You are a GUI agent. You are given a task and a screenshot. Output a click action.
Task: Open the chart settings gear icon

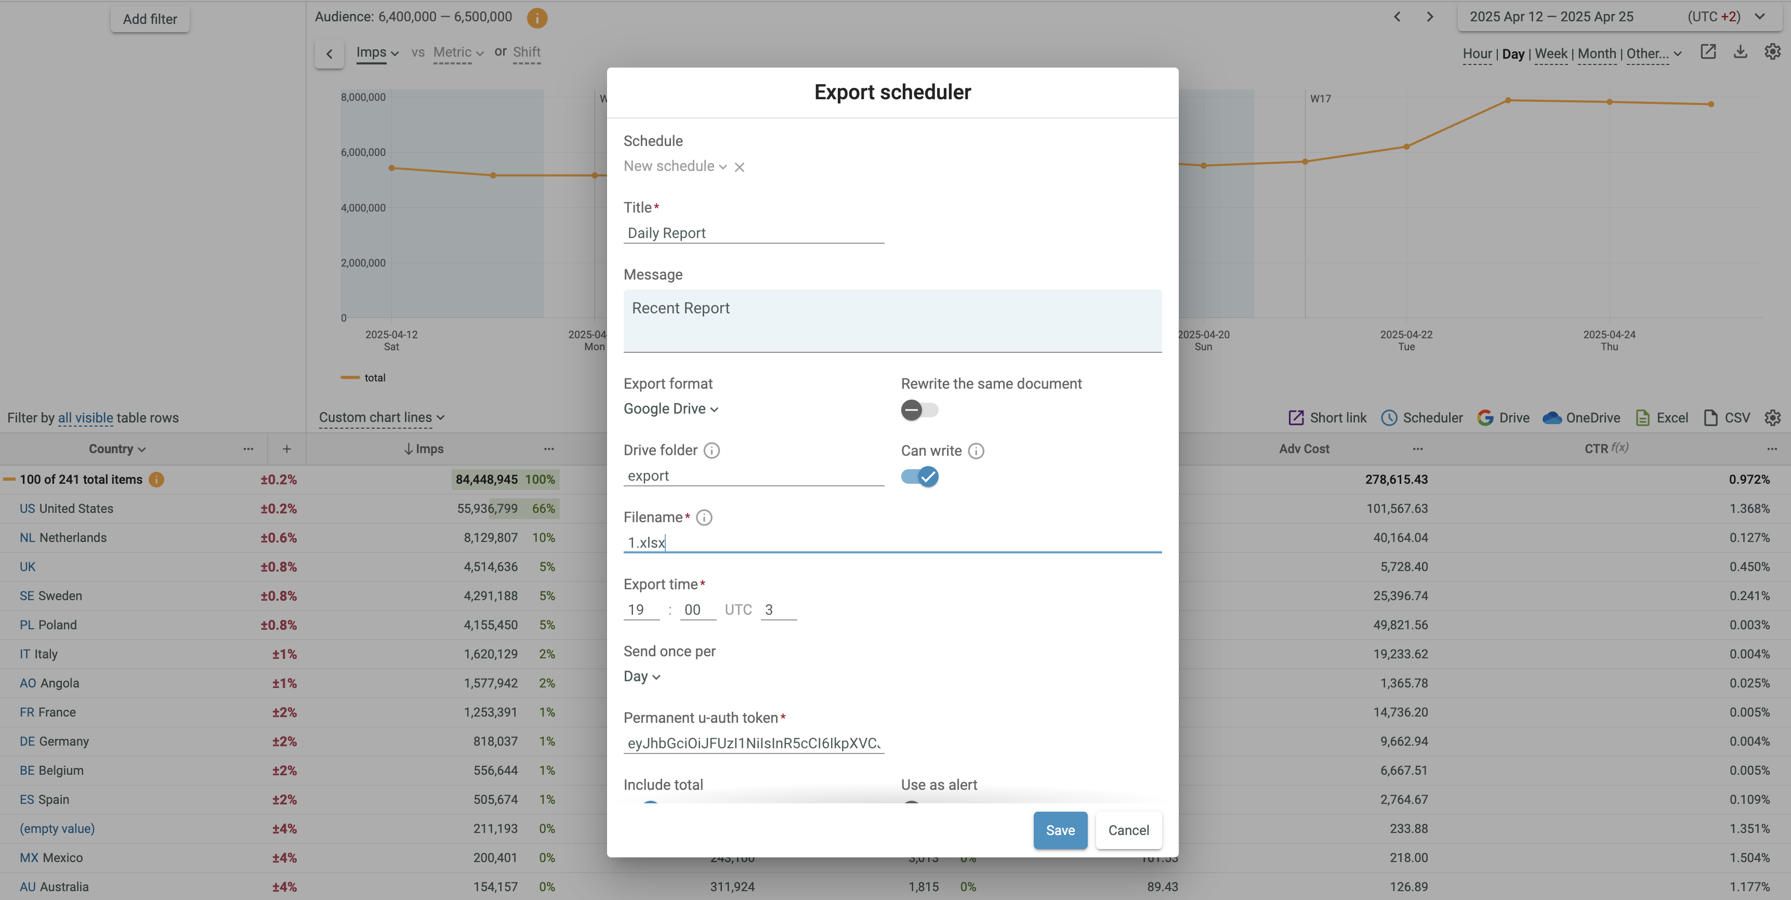click(x=1772, y=52)
